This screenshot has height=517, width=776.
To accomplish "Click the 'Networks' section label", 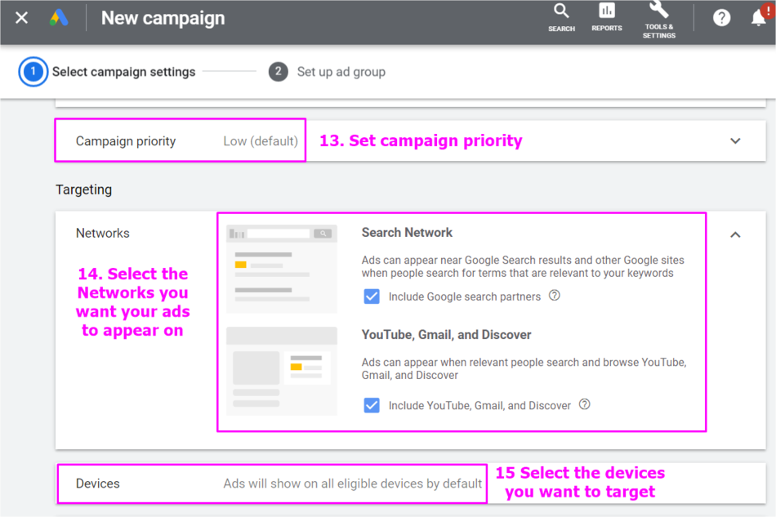I will [x=102, y=233].
